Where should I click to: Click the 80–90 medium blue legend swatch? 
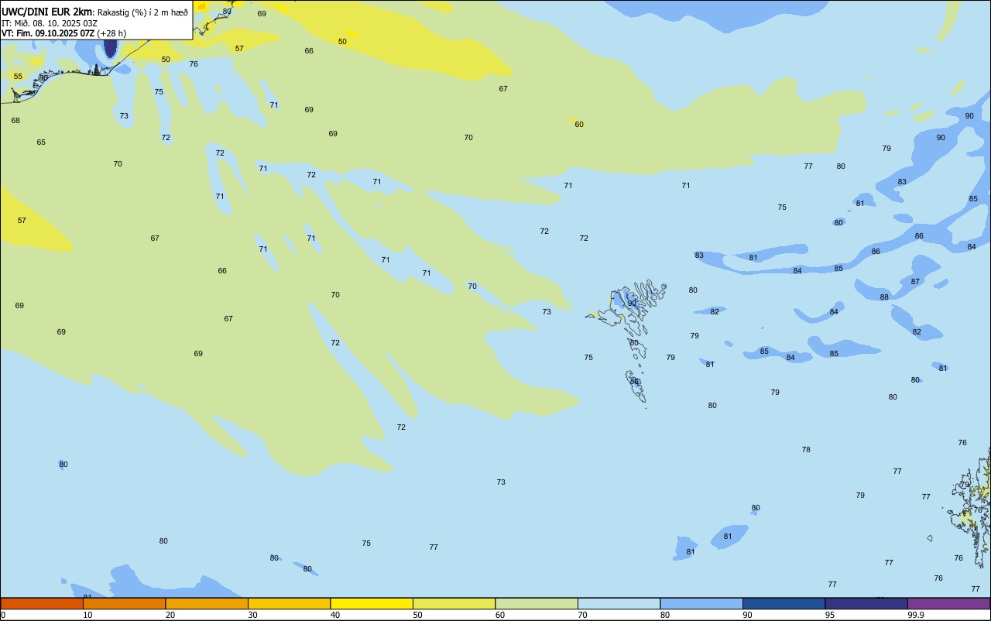coord(701,603)
